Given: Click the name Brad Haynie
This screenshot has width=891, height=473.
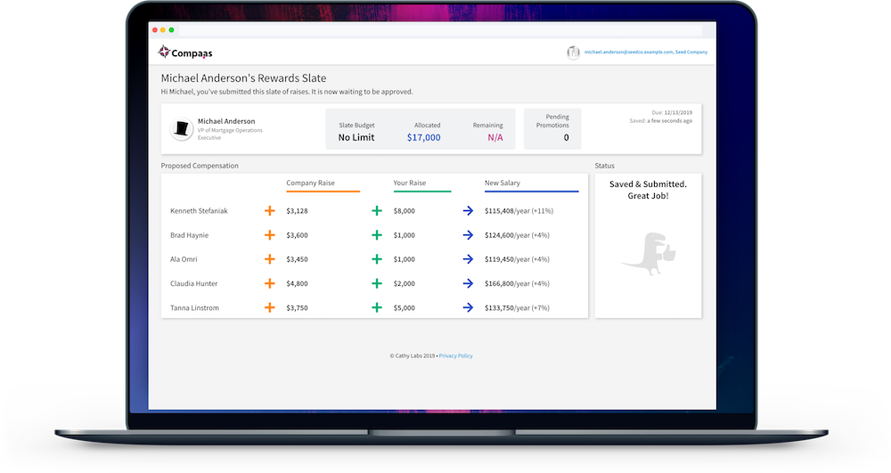Looking at the screenshot, I should tap(189, 235).
